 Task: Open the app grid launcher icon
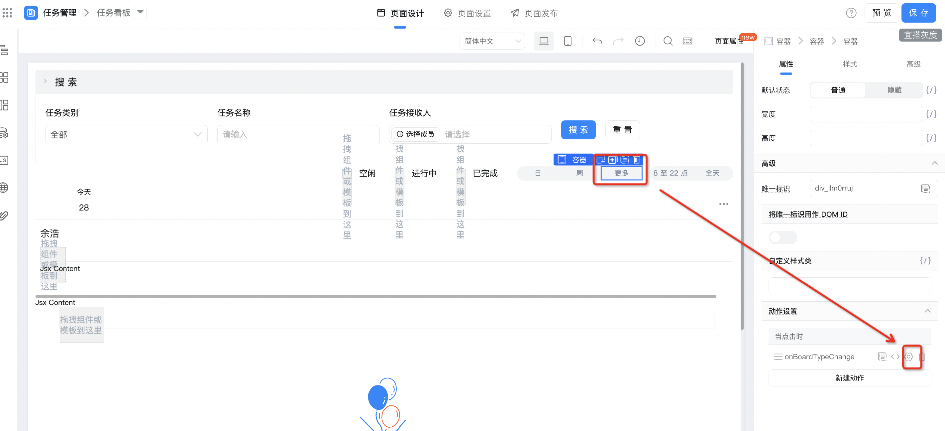tap(7, 13)
